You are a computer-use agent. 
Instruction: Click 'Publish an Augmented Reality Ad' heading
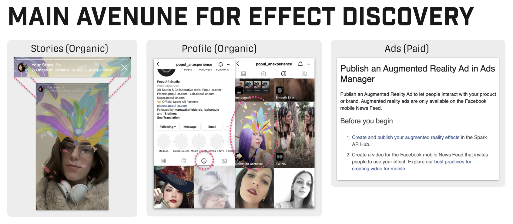[417, 74]
